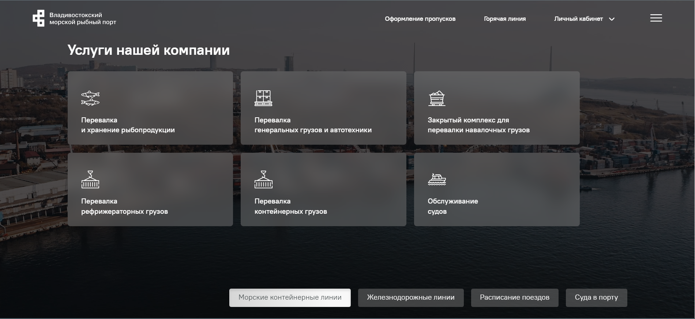The width and height of the screenshot is (695, 319).
Task: Open Перевалка генеральных грузов и автотехники card
Action: pos(323,108)
